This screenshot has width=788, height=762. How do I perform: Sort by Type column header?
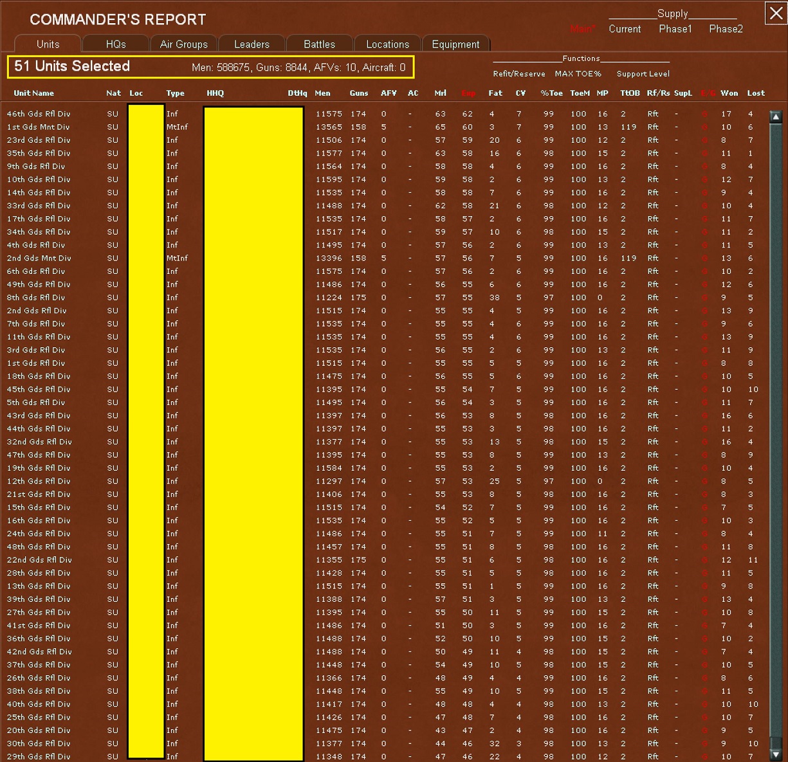point(175,93)
